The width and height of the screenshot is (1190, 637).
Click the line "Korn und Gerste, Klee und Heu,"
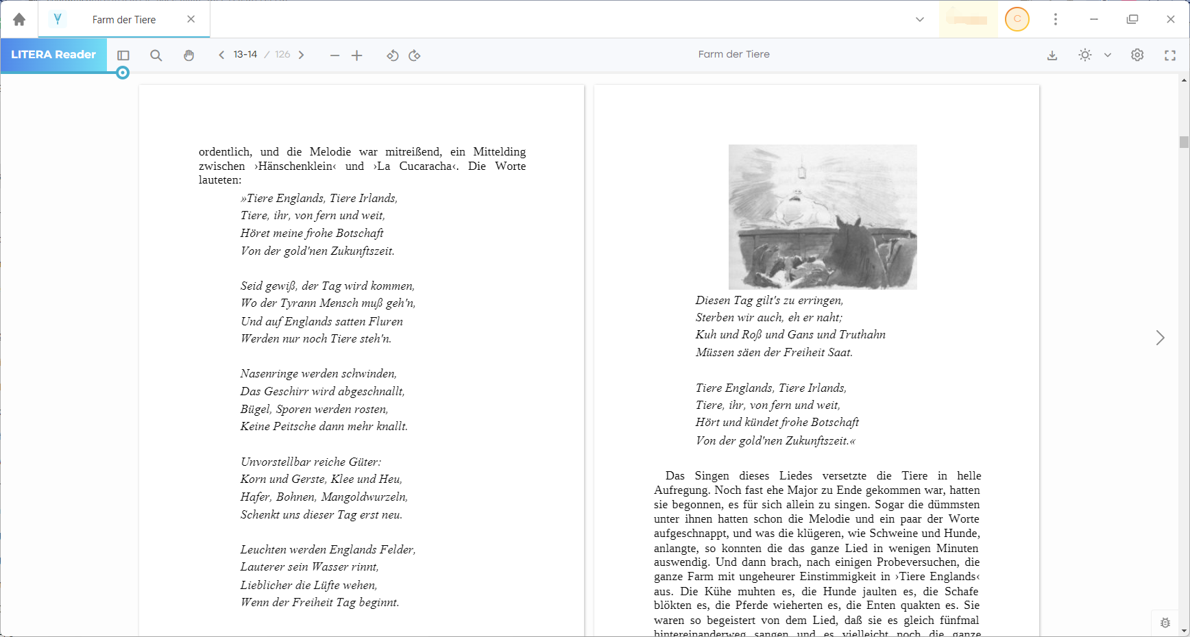tap(321, 479)
